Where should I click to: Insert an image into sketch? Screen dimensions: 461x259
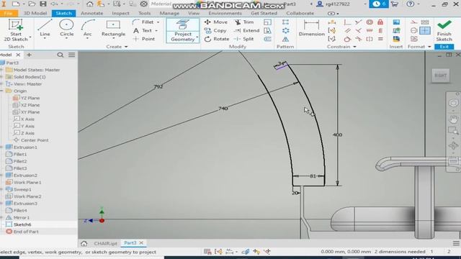[396, 22]
